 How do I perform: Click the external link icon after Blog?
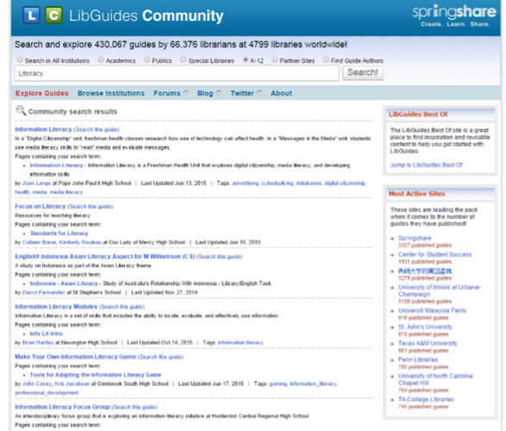pyautogui.click(x=218, y=93)
